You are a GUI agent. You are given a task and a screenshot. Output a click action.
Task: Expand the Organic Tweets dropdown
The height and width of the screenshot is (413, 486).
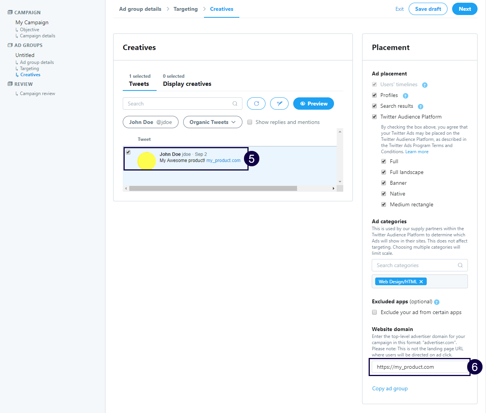pyautogui.click(x=212, y=122)
